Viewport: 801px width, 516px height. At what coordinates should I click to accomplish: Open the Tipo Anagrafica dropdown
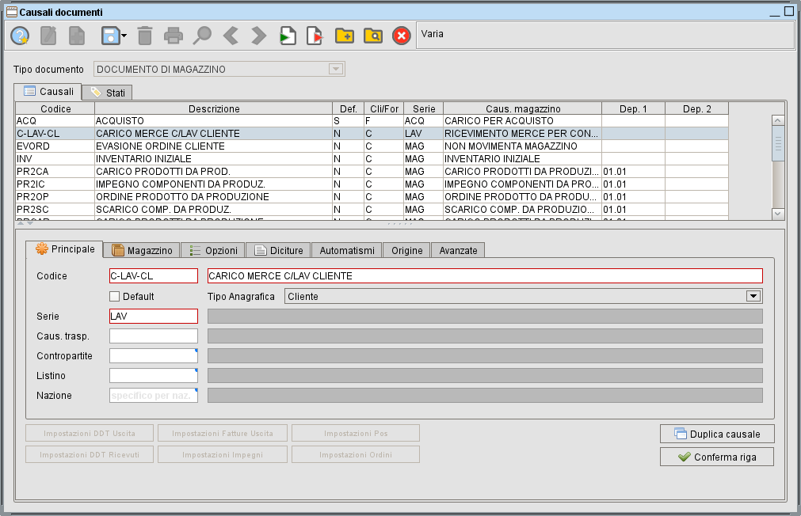753,296
